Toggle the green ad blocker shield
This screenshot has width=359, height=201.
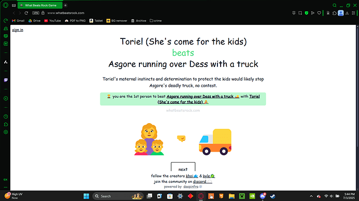click(306, 13)
